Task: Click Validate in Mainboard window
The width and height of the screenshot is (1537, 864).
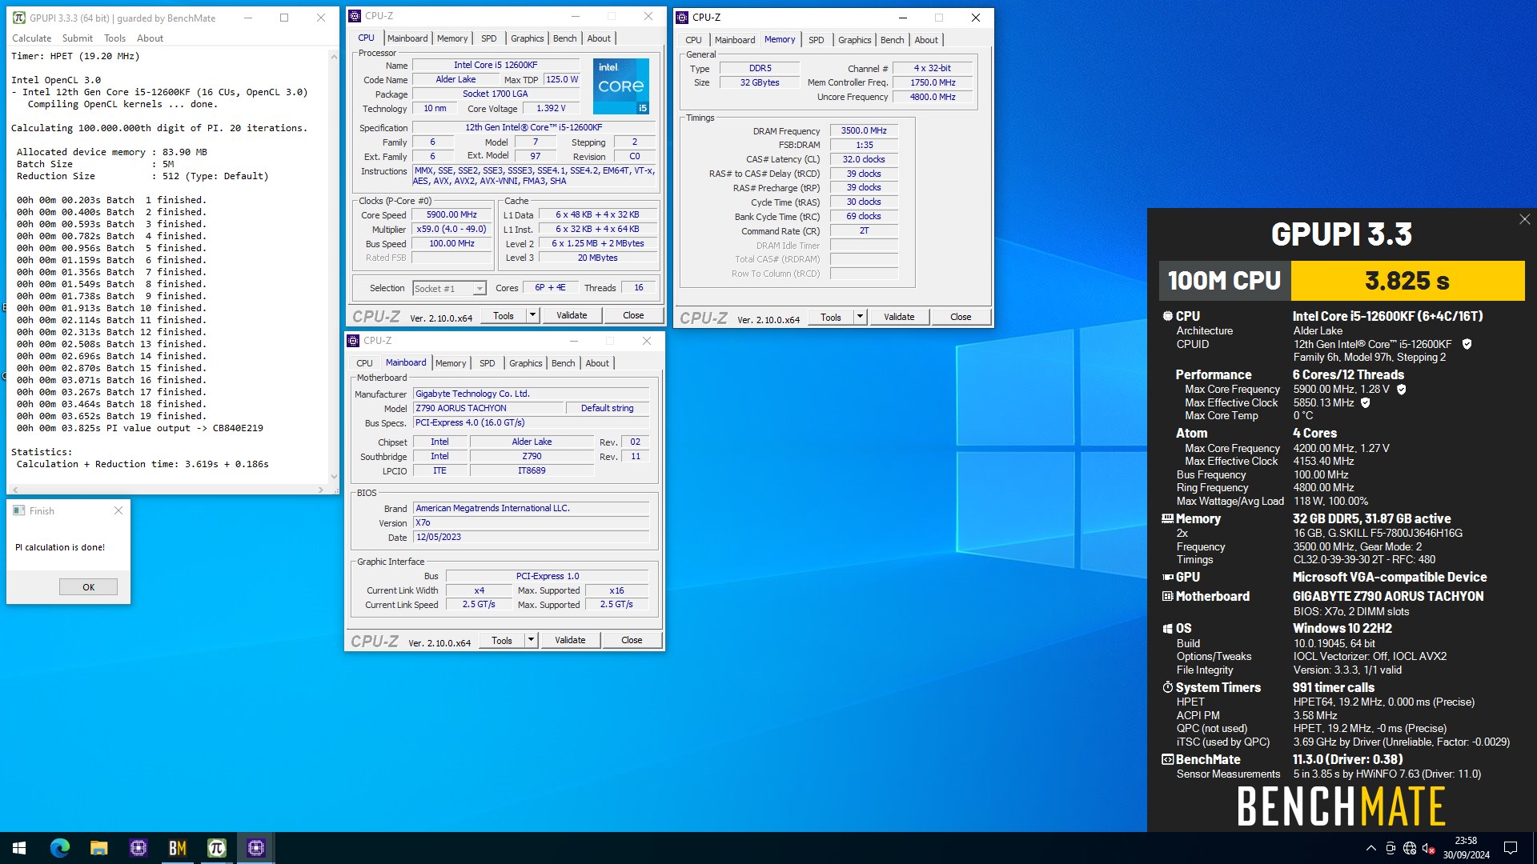Action: (570, 641)
